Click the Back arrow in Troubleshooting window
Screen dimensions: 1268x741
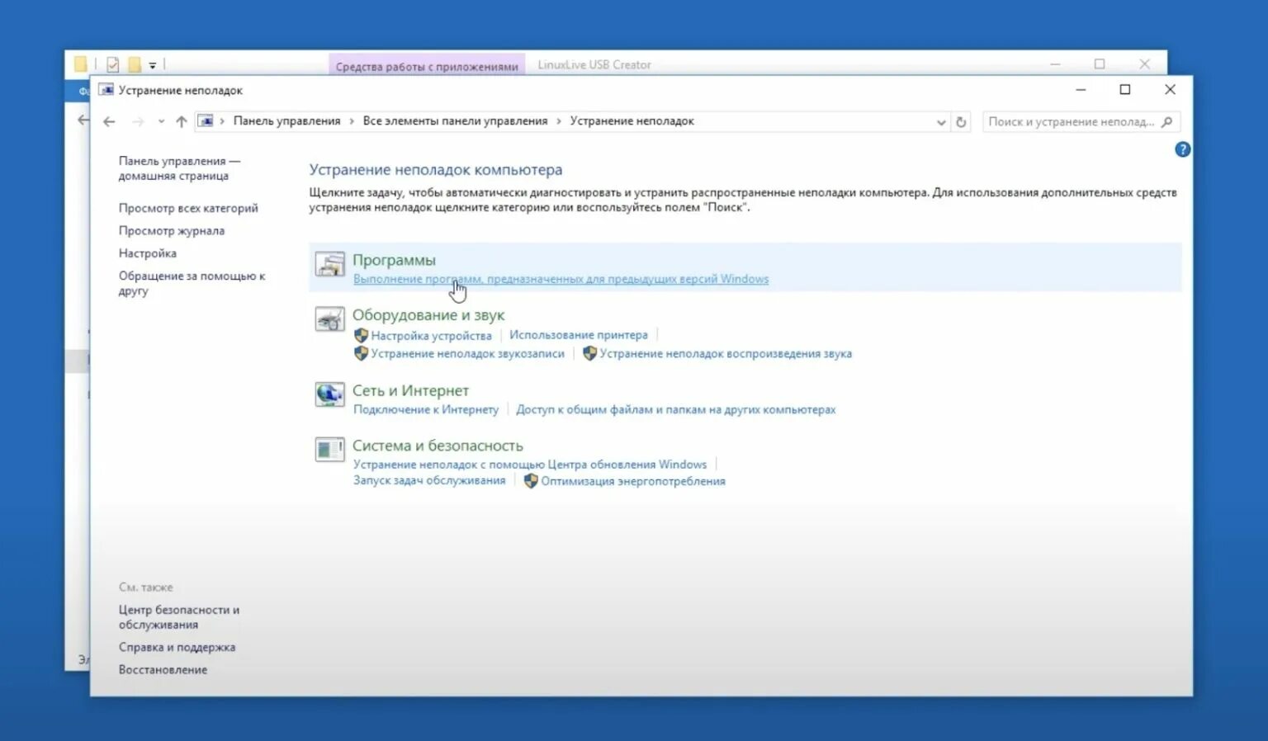pos(109,121)
